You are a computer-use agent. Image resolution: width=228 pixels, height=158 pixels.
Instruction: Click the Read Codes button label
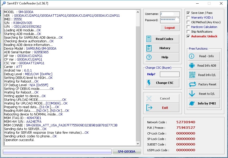[164, 39]
